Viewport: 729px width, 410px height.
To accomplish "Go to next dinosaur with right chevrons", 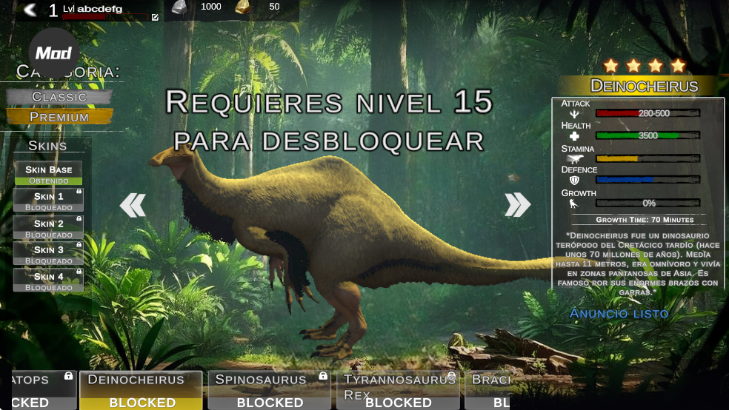I will click(517, 205).
